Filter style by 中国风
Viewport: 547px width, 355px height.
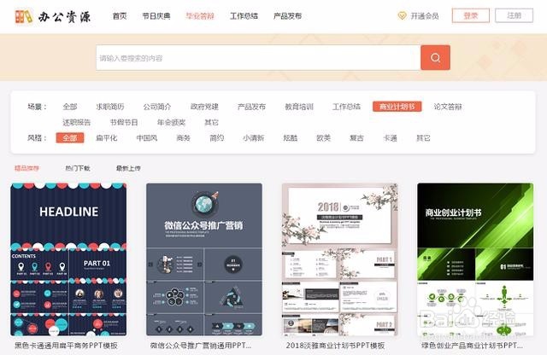click(146, 138)
